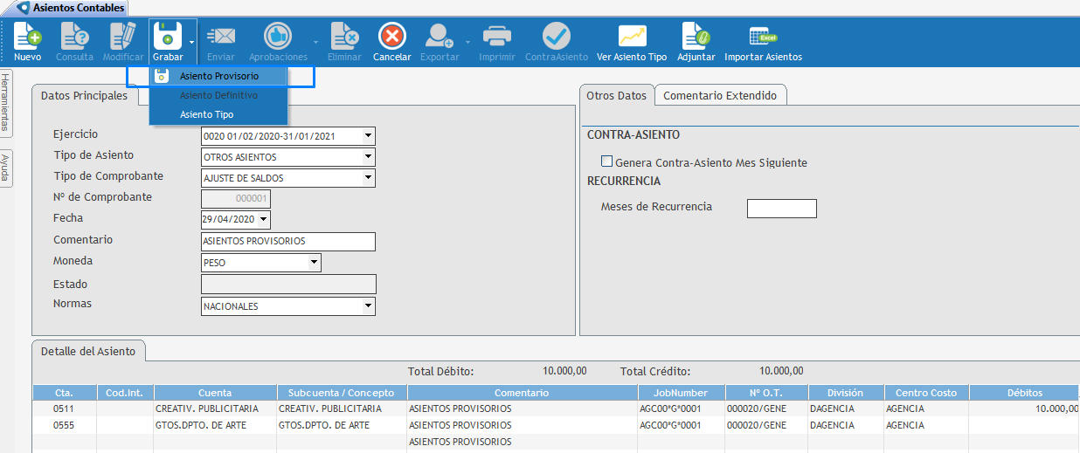This screenshot has height=453, width=1080.
Task: Click the Grabar save icon
Action: [x=167, y=38]
